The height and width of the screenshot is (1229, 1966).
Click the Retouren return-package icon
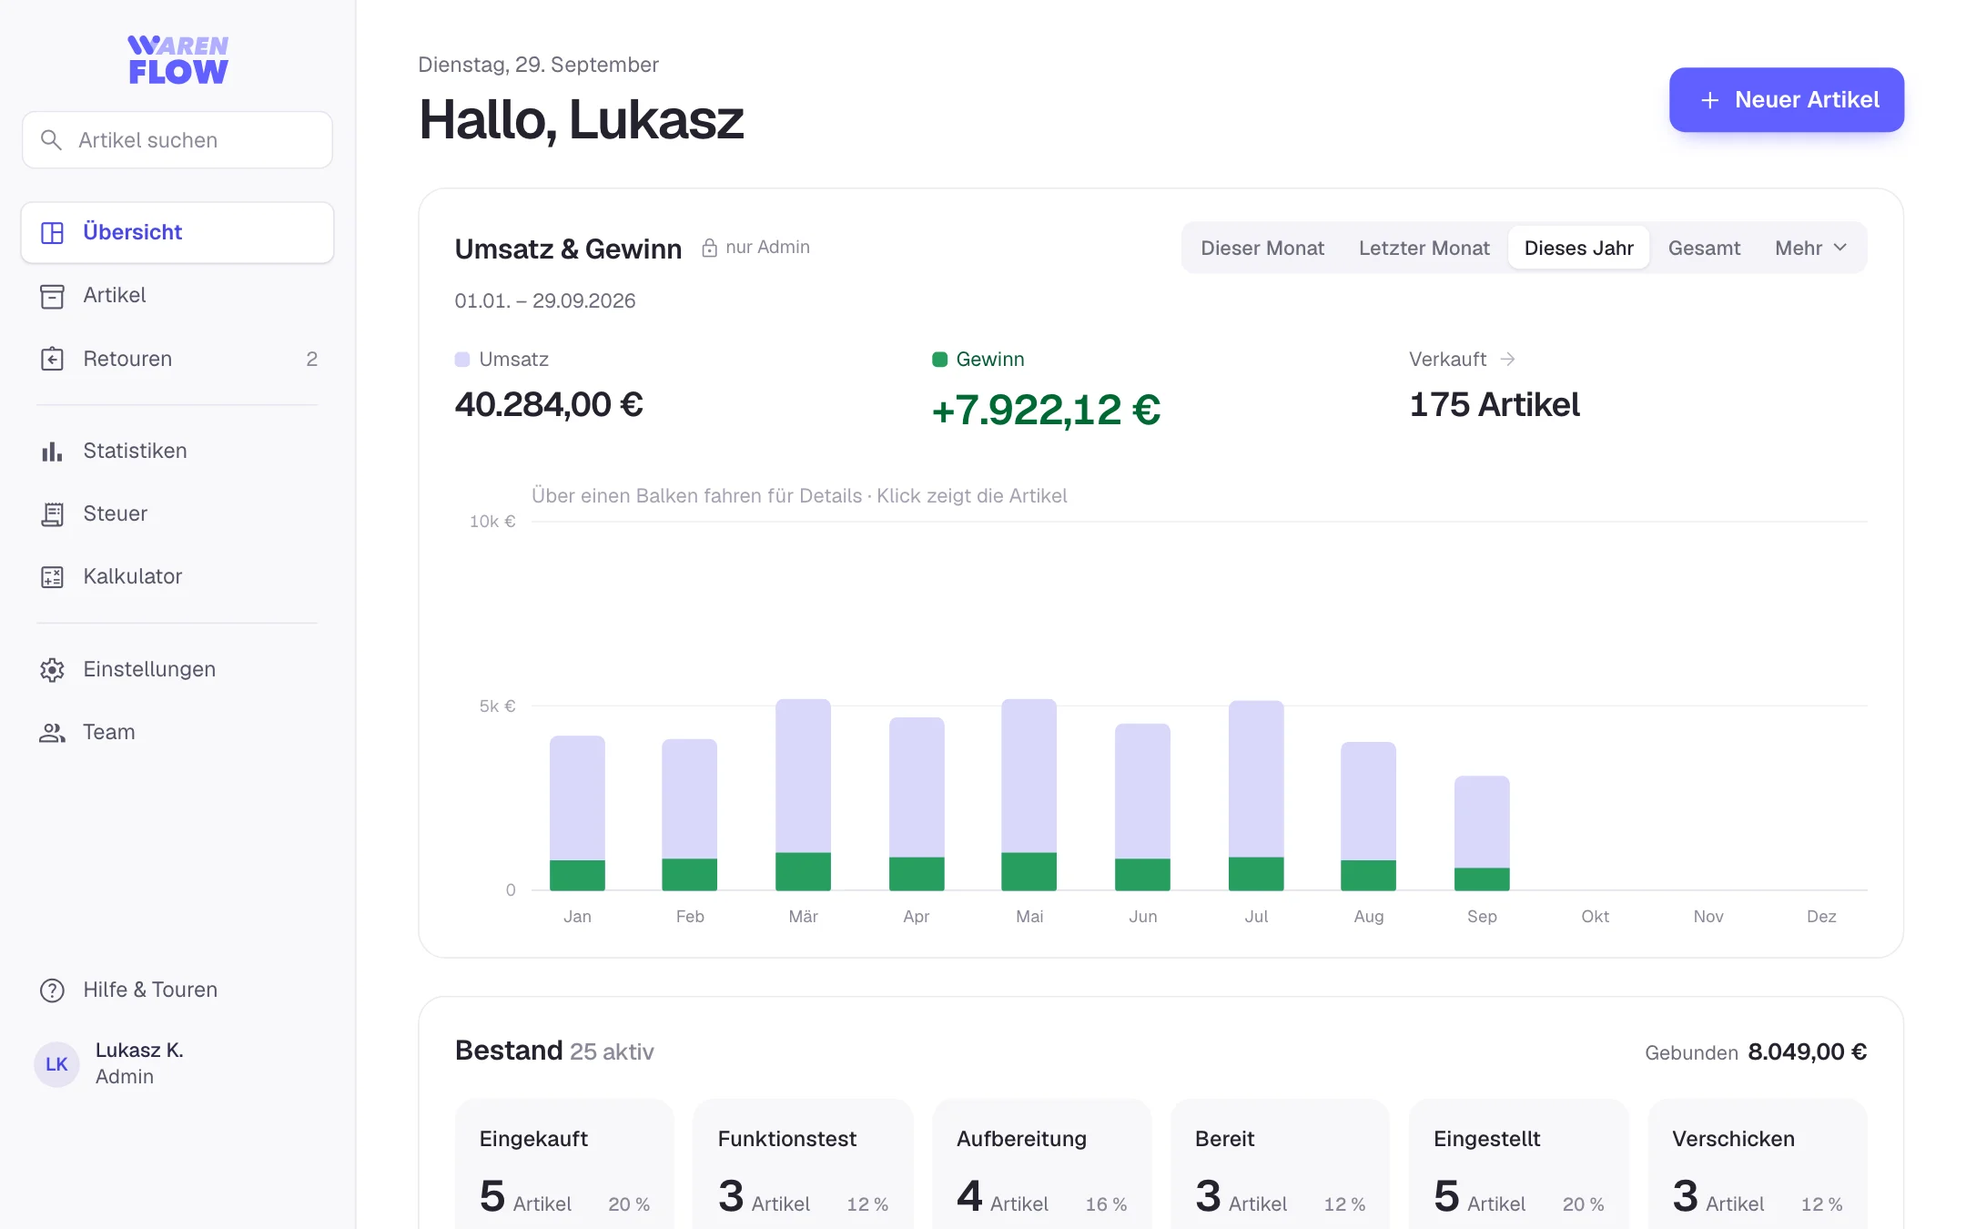click(x=53, y=359)
